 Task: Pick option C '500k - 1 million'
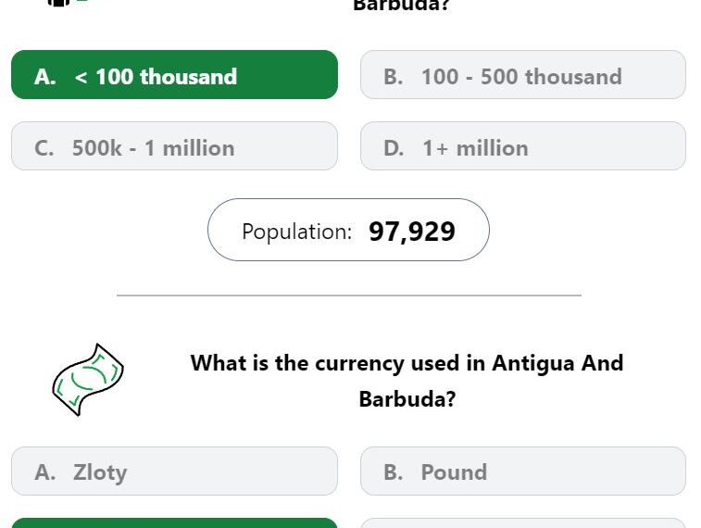pos(174,146)
